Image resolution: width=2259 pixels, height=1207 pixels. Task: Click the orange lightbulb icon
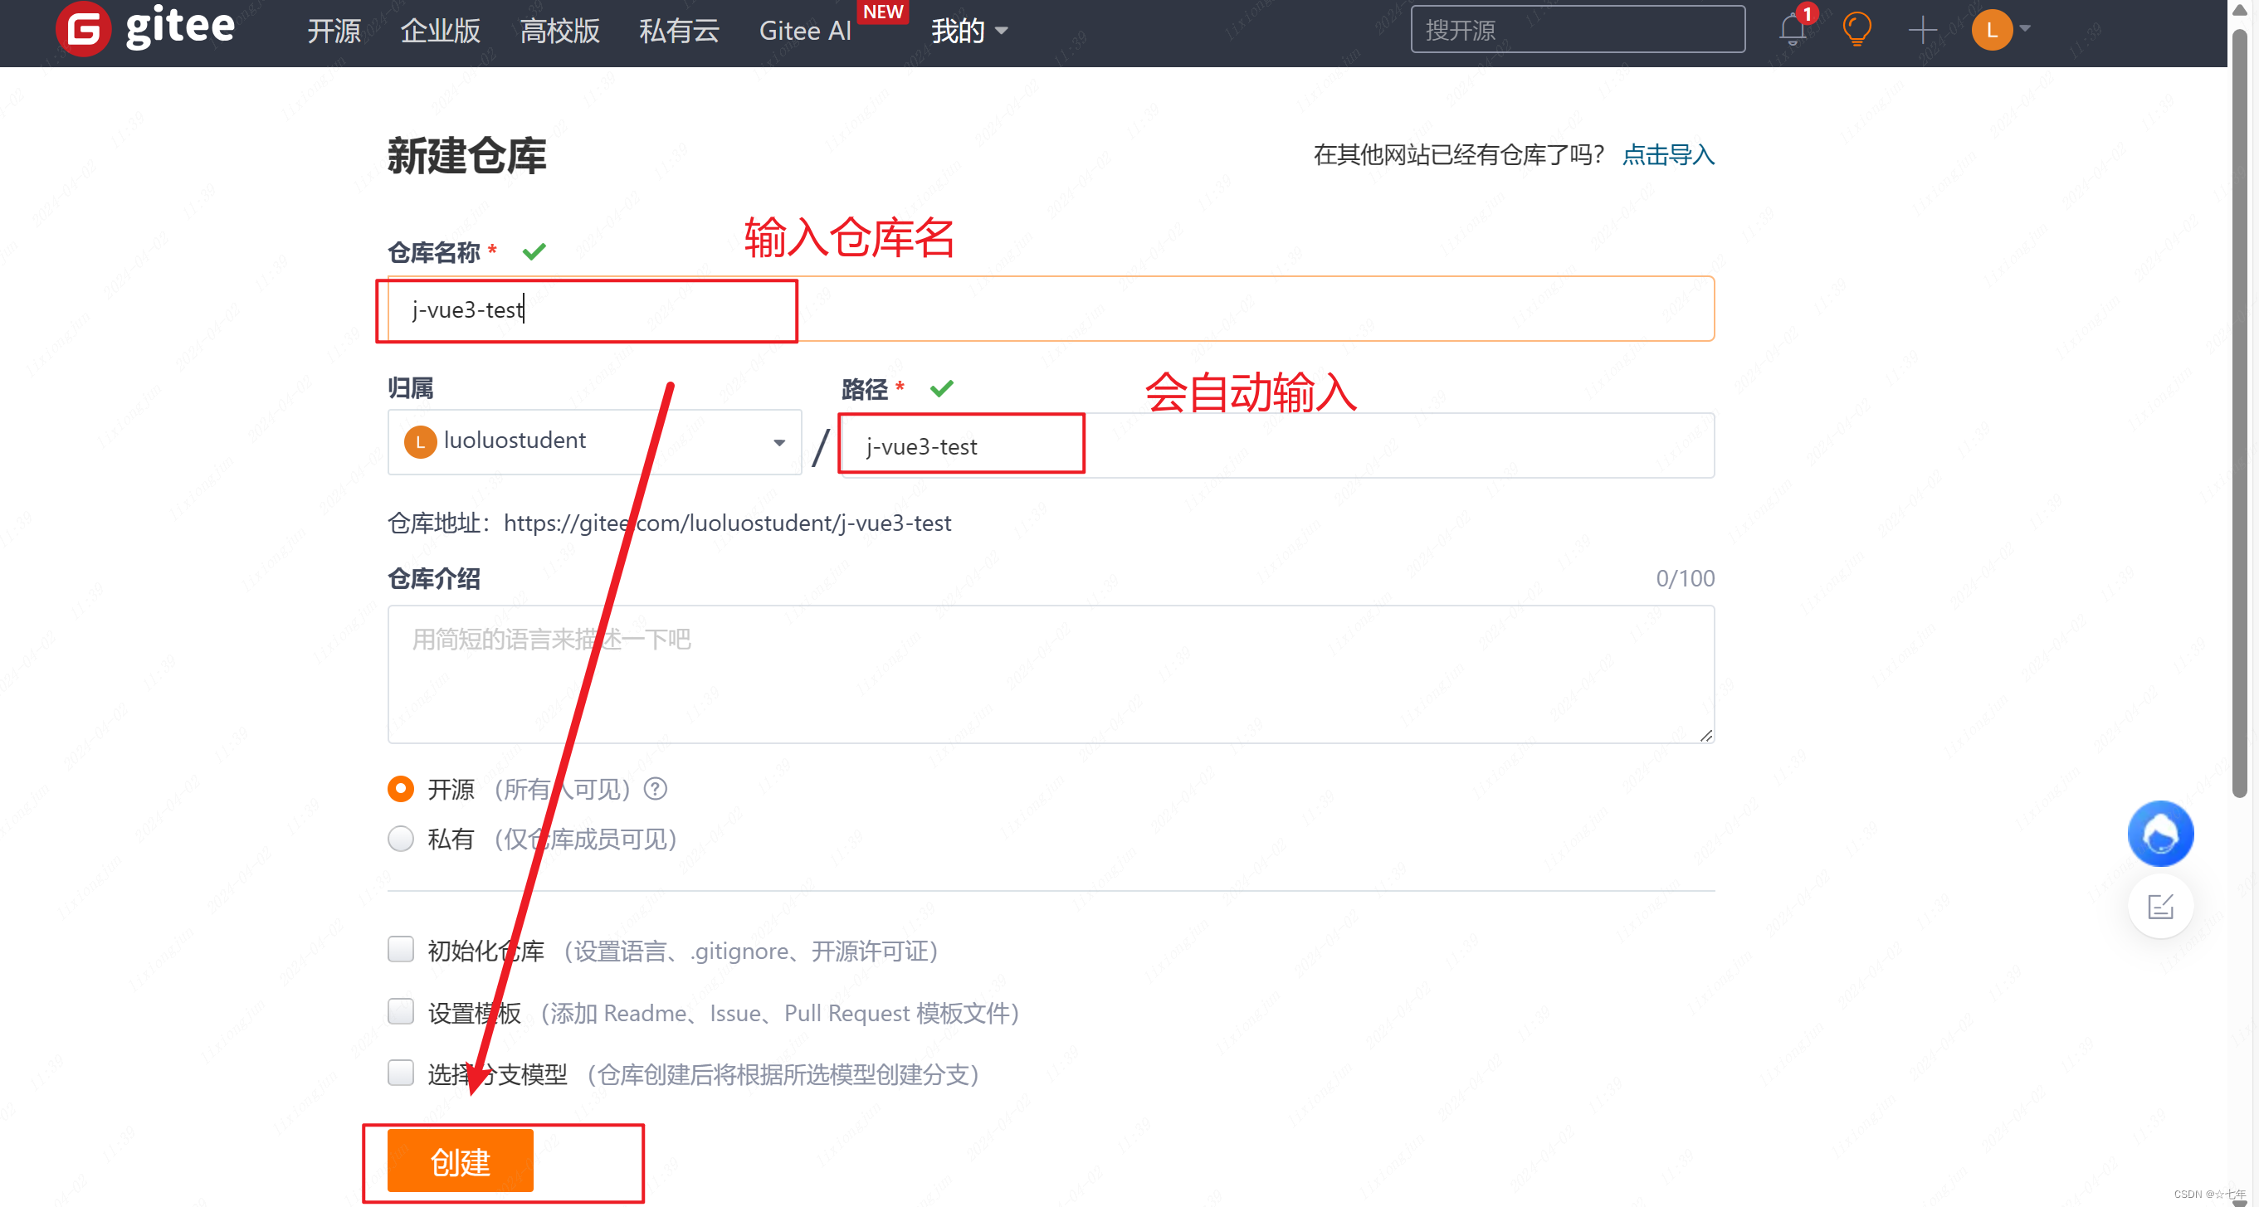point(1856,29)
